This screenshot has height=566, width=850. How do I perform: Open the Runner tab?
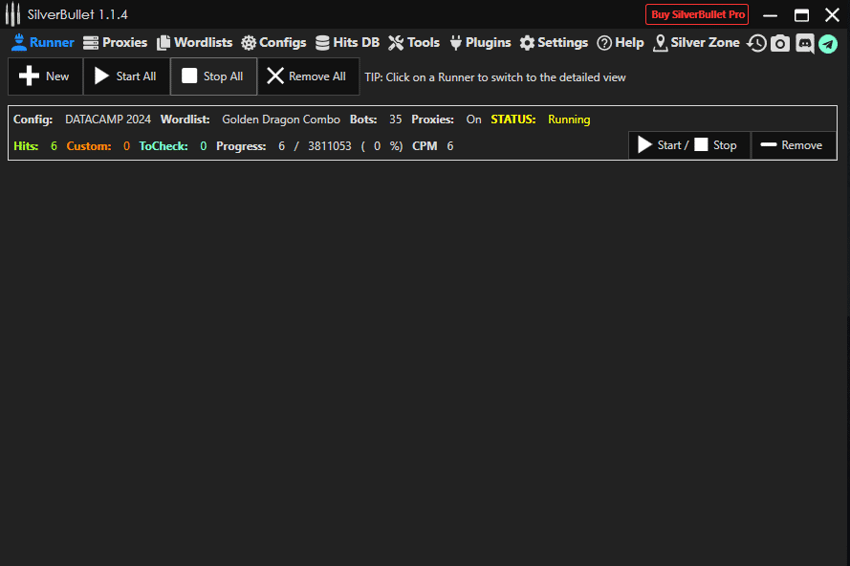(42, 43)
